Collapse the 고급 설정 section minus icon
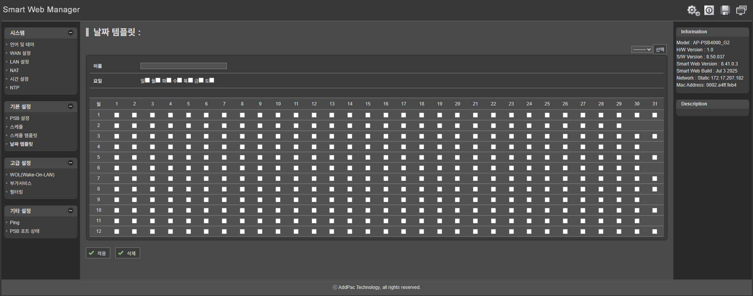 point(71,163)
